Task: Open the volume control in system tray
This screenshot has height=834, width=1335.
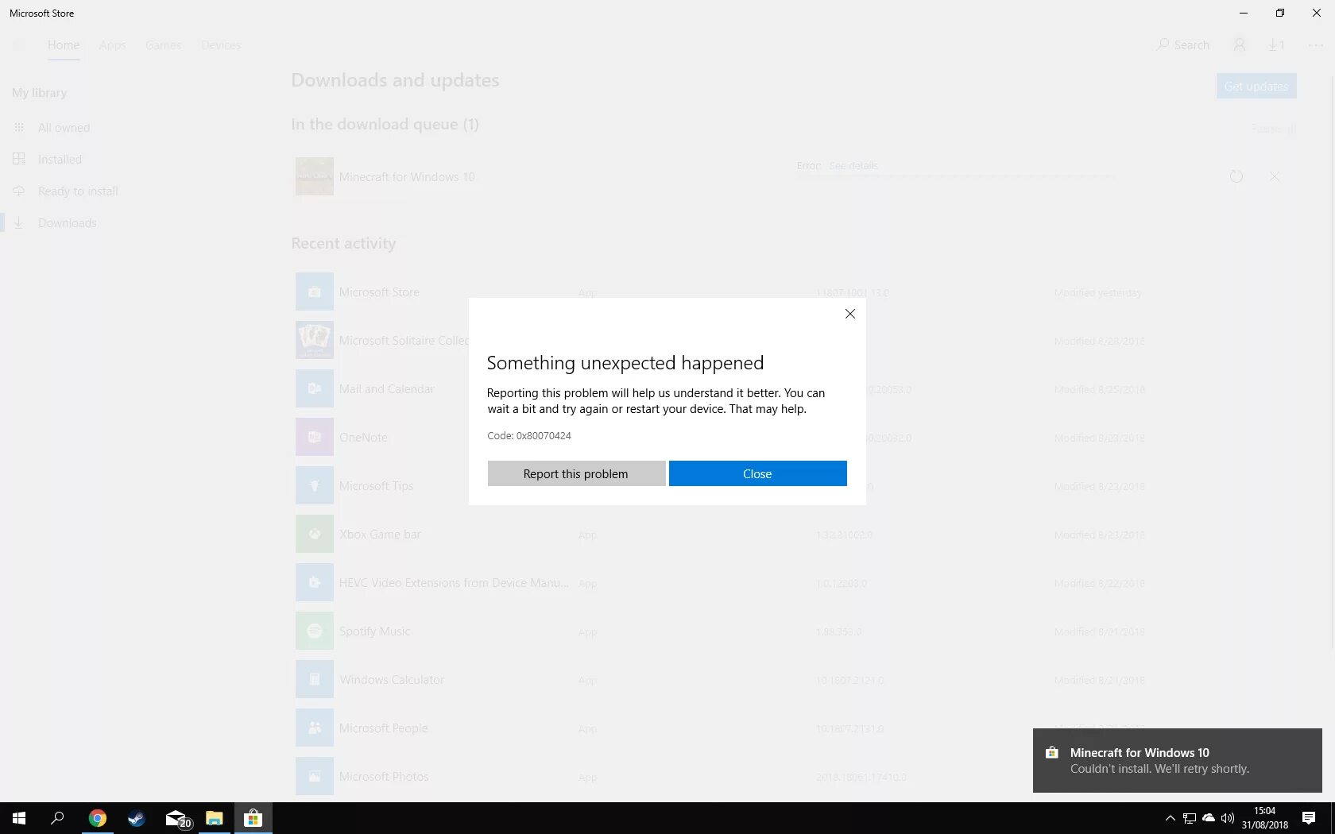Action: coord(1228,818)
